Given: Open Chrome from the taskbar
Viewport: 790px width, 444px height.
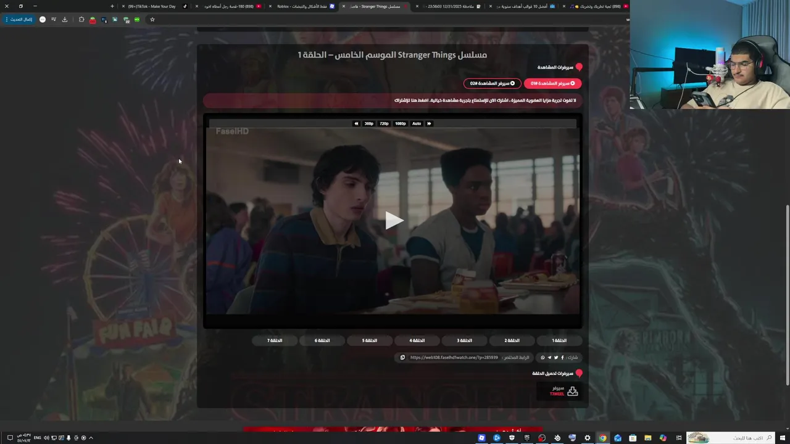Looking at the screenshot, I should pyautogui.click(x=602, y=438).
